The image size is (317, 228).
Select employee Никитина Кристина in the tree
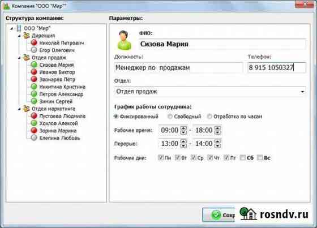click(x=62, y=87)
